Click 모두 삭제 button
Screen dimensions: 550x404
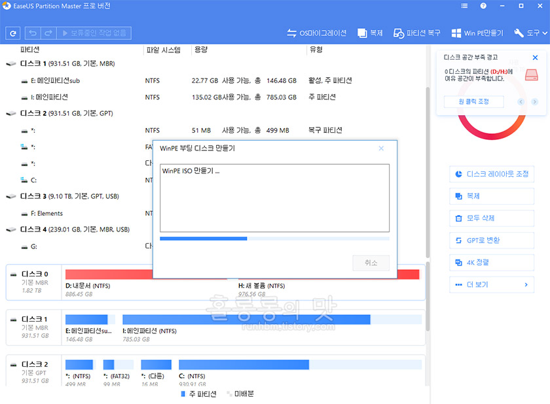tap(492, 218)
